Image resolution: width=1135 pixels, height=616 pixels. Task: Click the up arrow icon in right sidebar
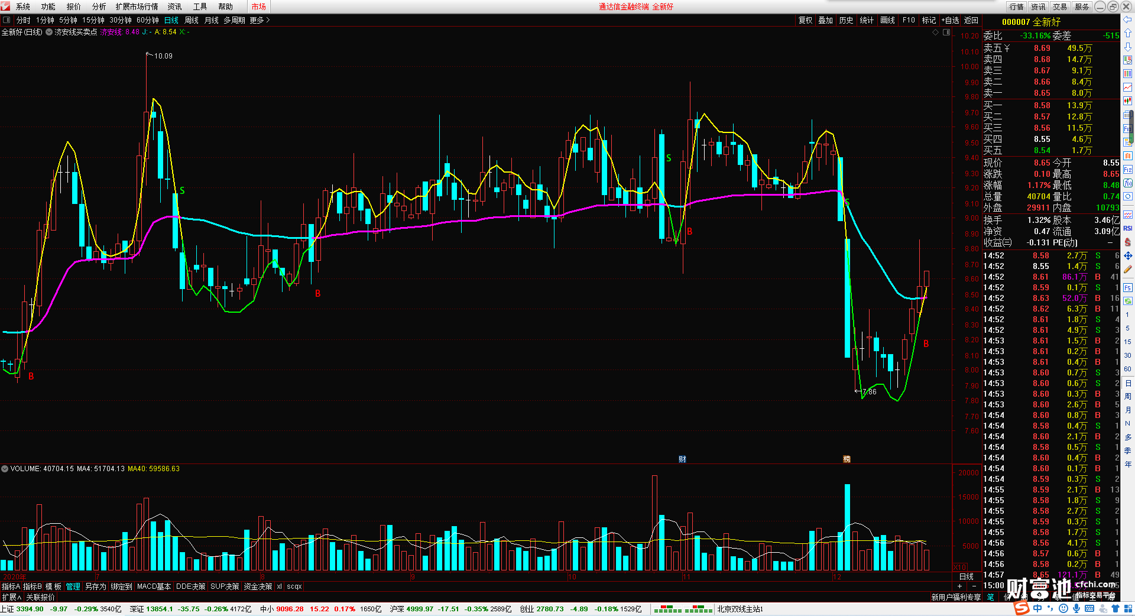coord(1128,33)
